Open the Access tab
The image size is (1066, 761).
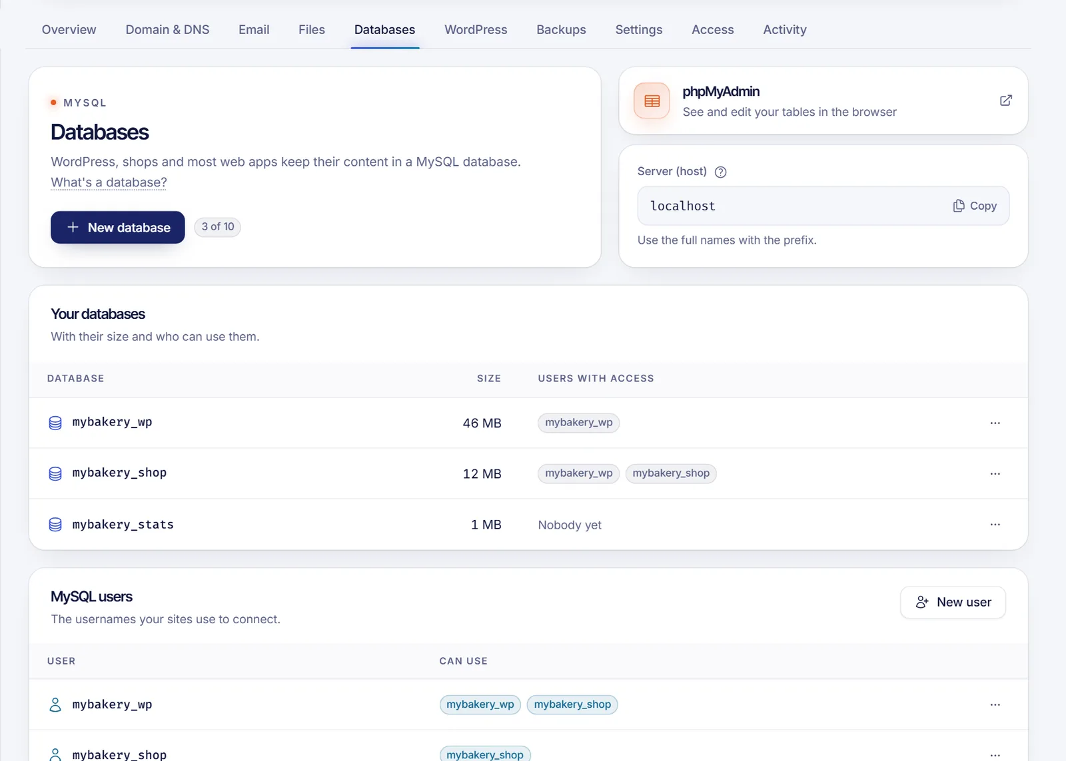click(712, 29)
